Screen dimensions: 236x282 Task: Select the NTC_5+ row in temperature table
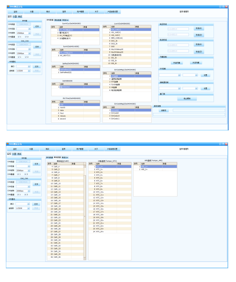coord(99,178)
